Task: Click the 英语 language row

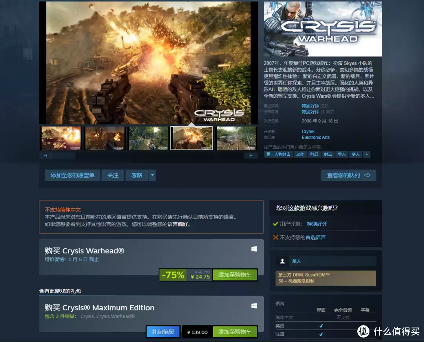Action: point(325,326)
